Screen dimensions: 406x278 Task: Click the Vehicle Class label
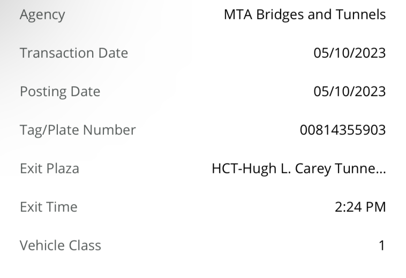click(x=61, y=245)
